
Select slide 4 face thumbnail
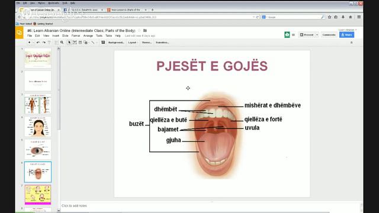(x=38, y=127)
